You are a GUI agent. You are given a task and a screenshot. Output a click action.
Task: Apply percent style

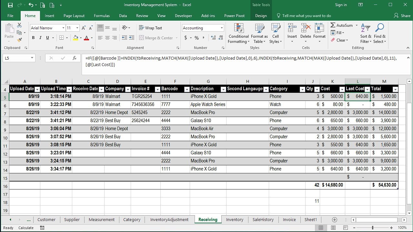coord(196,38)
